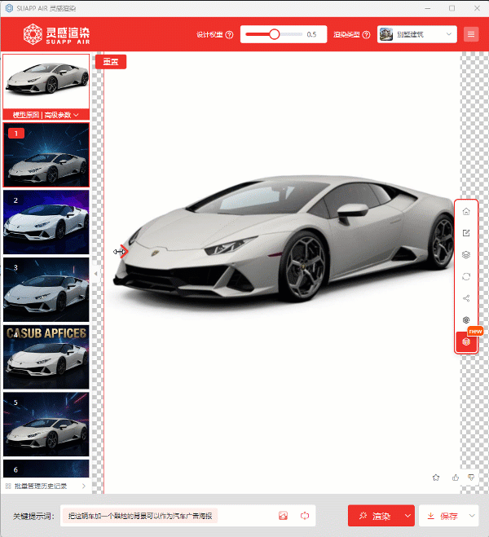Click the share icon in floating toolbar
Image resolution: width=489 pixels, height=537 pixels.
466,298
